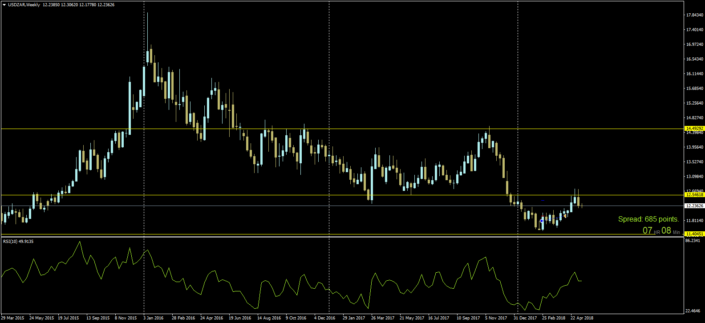Click the open price value 12.23850
Image resolution: width=705 pixels, height=323 pixels.
click(x=51, y=5)
